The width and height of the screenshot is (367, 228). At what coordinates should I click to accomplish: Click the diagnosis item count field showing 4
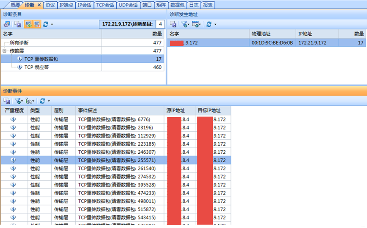click(x=160, y=24)
